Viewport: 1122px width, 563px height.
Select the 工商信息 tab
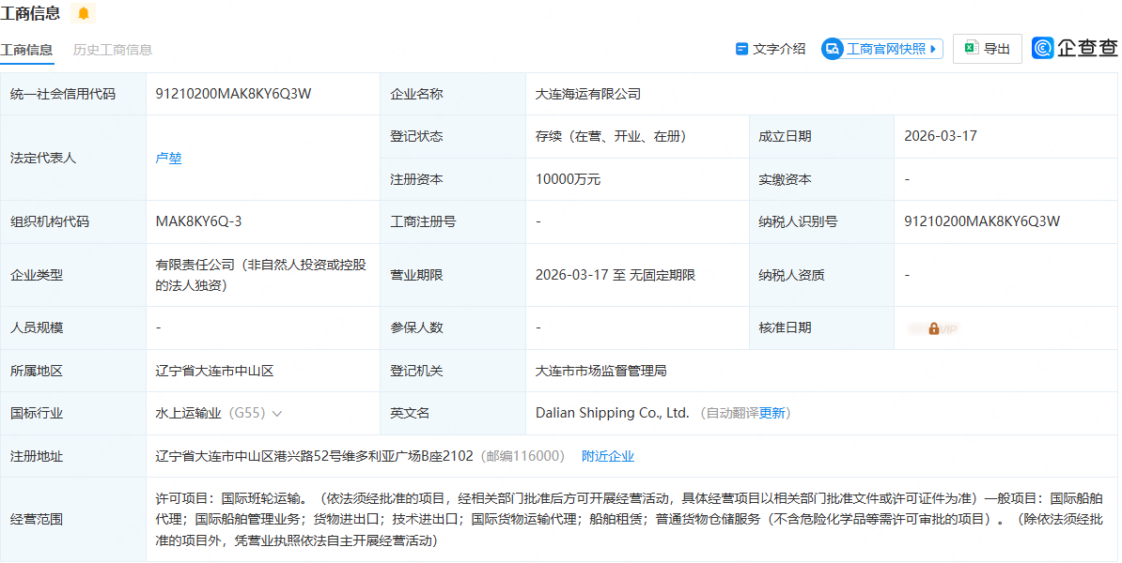pyautogui.click(x=27, y=51)
